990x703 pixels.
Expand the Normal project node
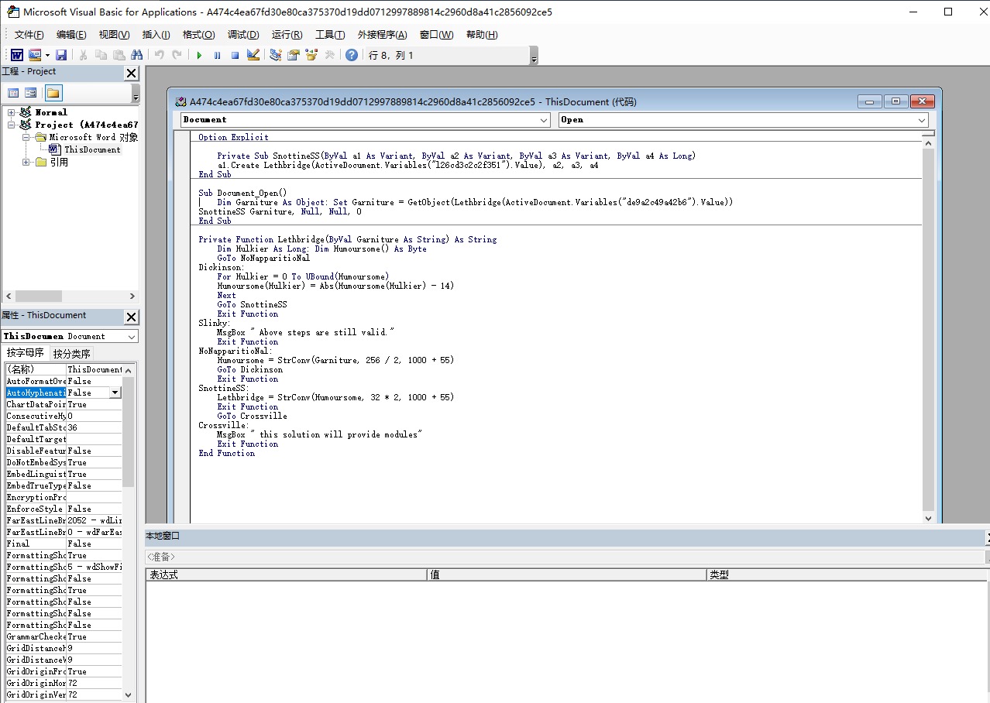click(12, 112)
